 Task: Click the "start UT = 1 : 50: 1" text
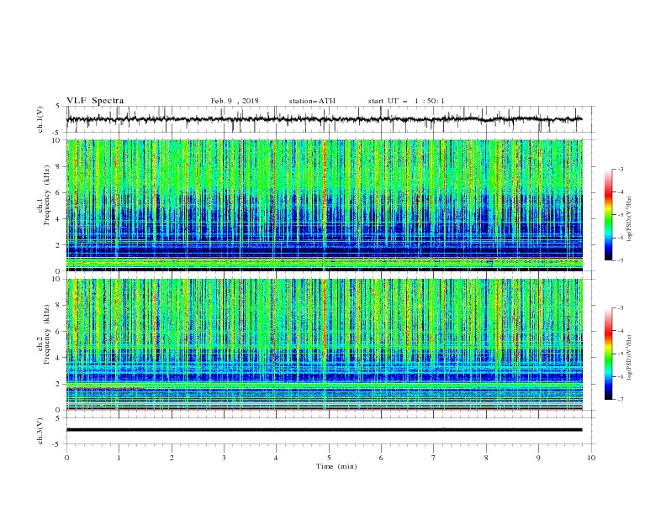[x=406, y=101]
